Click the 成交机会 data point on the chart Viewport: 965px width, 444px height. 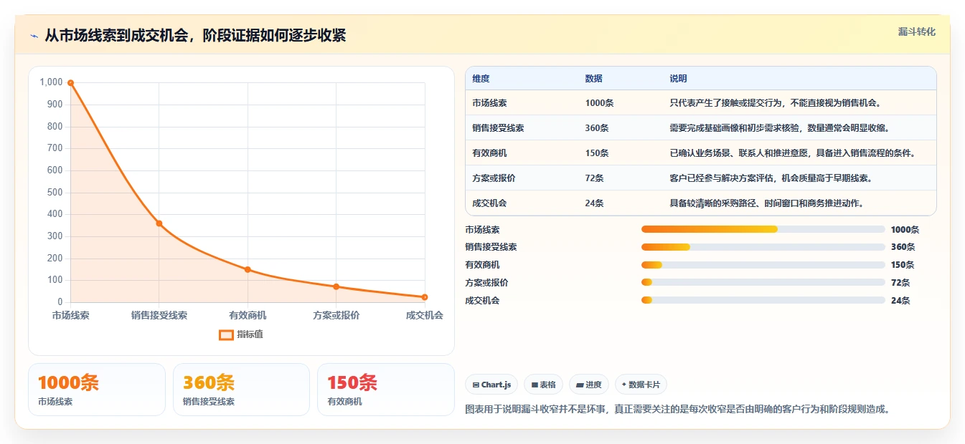[x=425, y=297]
